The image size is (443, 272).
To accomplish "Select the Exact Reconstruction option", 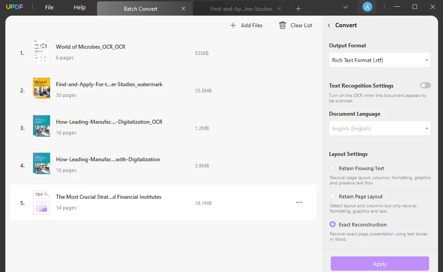I will (x=333, y=225).
